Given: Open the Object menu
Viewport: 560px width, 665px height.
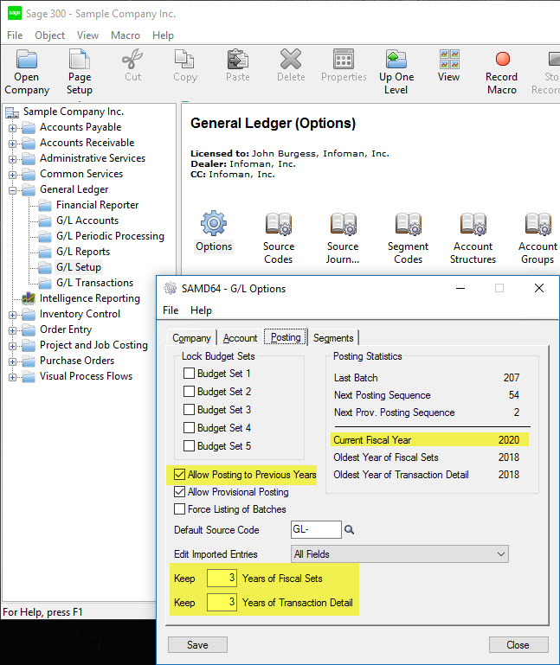Looking at the screenshot, I should [49, 35].
